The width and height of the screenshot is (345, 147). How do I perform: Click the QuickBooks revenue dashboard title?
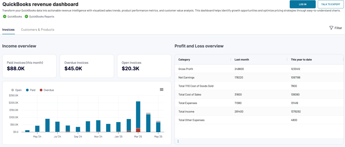tap(40, 4)
